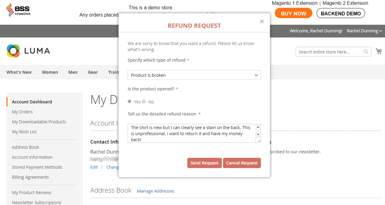Click the Manage Addresses link
Screen dimensions: 385x205
coord(156,191)
